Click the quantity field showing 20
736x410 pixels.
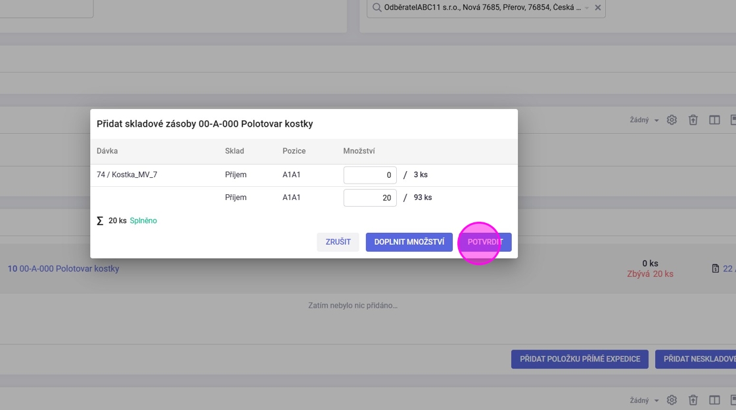(x=369, y=197)
